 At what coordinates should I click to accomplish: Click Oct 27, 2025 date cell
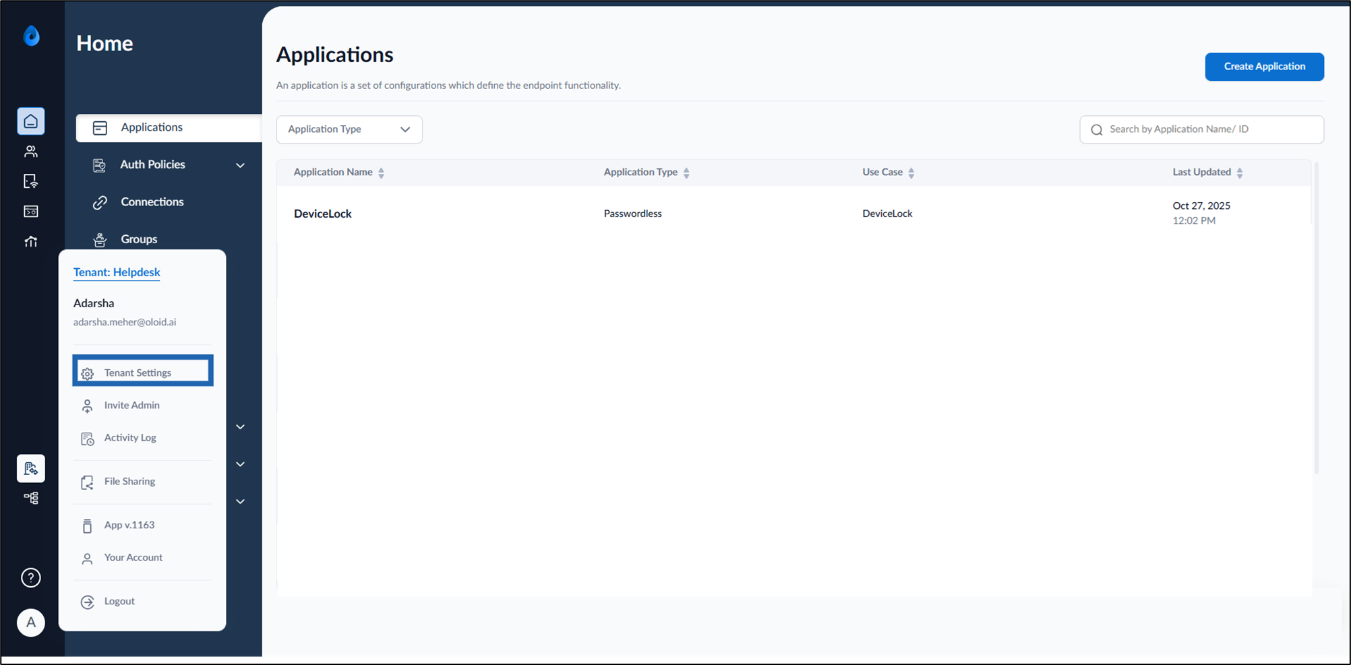pos(1201,206)
